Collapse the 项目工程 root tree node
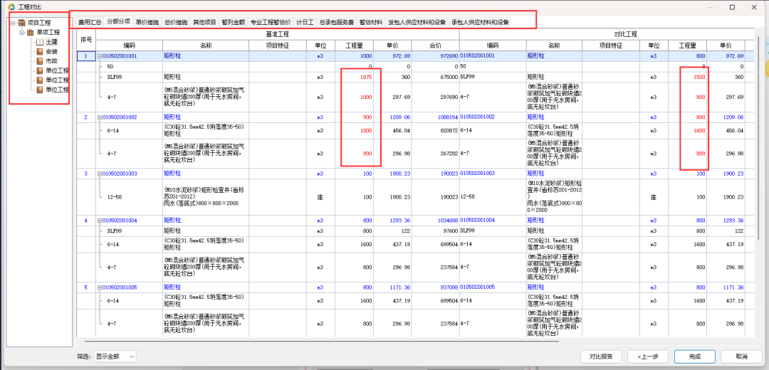The height and width of the screenshot is (370, 769). [14, 23]
